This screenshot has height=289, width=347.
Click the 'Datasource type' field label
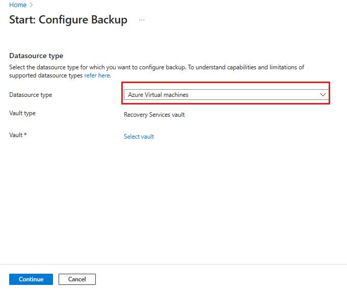31,95
